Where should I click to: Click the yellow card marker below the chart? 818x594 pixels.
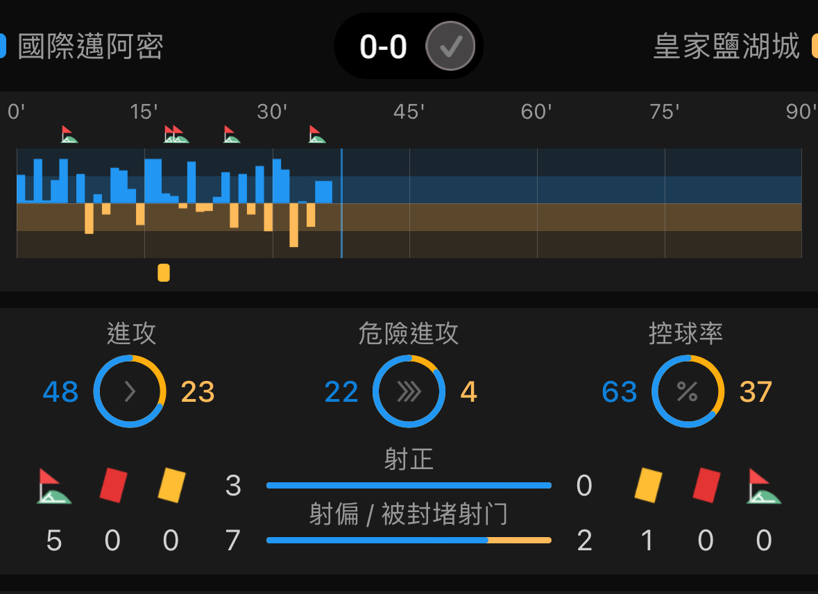click(164, 273)
